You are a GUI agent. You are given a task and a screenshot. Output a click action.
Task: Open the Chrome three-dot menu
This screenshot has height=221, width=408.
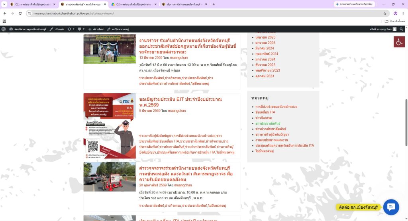[x=403, y=13]
